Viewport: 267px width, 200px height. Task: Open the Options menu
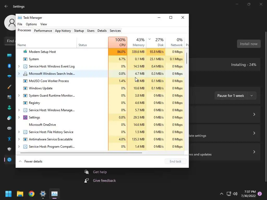coord(31,24)
